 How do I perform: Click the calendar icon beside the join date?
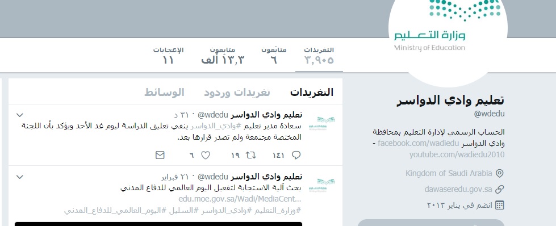coord(500,205)
